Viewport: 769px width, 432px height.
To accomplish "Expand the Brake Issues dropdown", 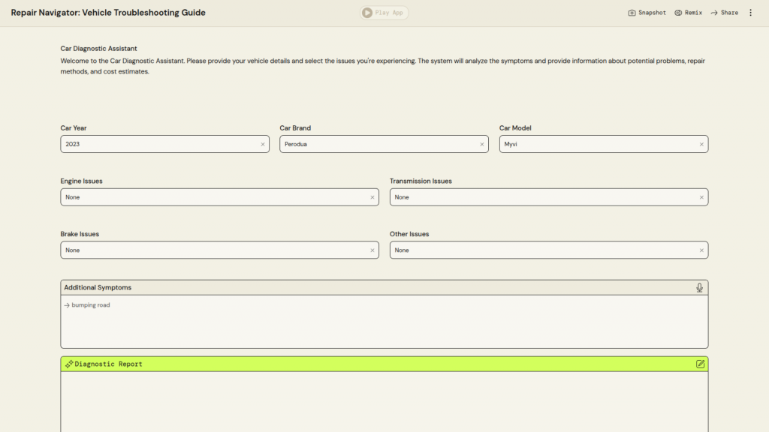I will click(x=210, y=250).
